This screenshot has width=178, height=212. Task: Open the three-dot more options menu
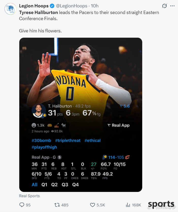pos(172,6)
